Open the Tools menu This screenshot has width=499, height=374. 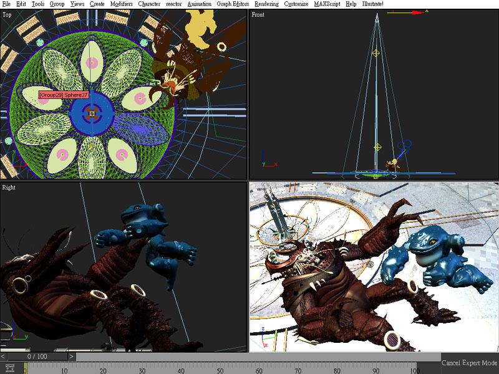38,4
